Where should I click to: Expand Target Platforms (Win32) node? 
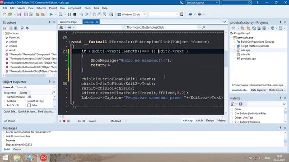point(235,46)
